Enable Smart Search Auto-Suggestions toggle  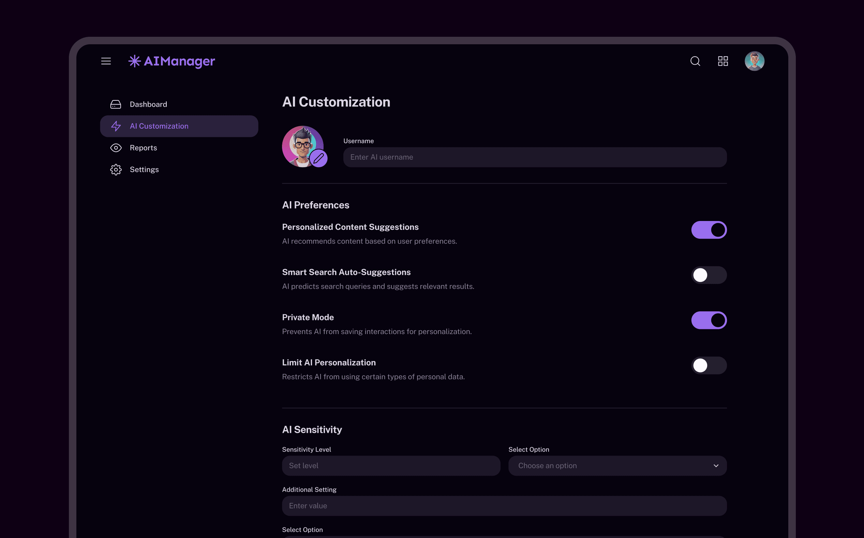(x=709, y=275)
